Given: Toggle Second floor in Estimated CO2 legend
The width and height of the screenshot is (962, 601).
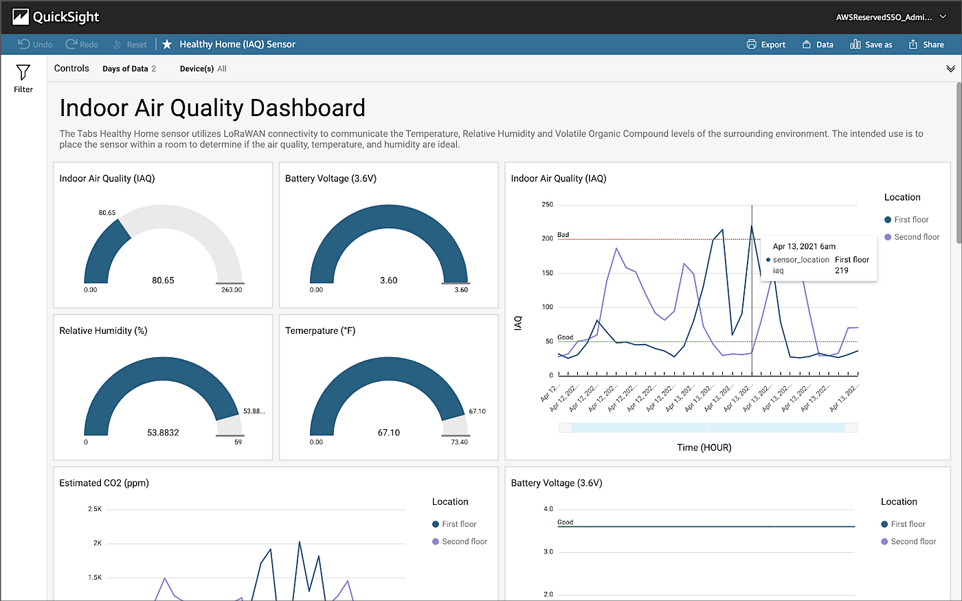Looking at the screenshot, I should (x=459, y=541).
